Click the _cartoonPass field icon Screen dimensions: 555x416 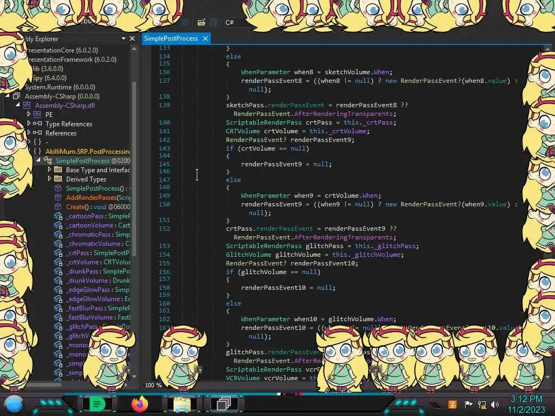tap(58, 216)
